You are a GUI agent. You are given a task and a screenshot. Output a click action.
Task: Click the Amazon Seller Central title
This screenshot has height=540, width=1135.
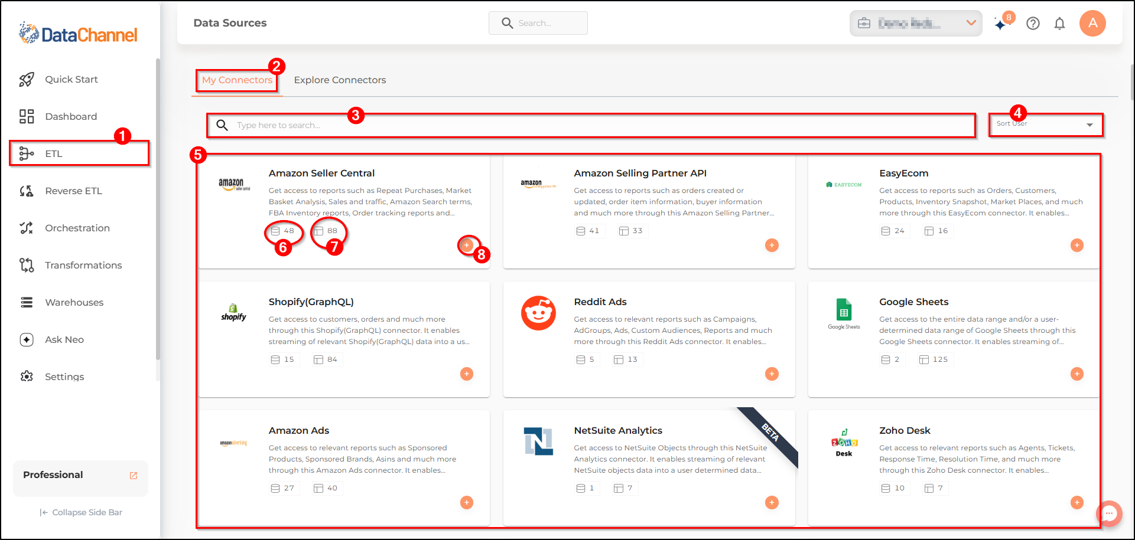[321, 173]
